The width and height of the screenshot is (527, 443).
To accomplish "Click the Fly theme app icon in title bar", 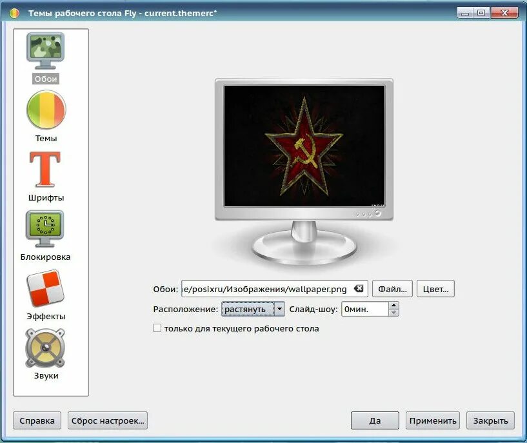I will [x=14, y=13].
